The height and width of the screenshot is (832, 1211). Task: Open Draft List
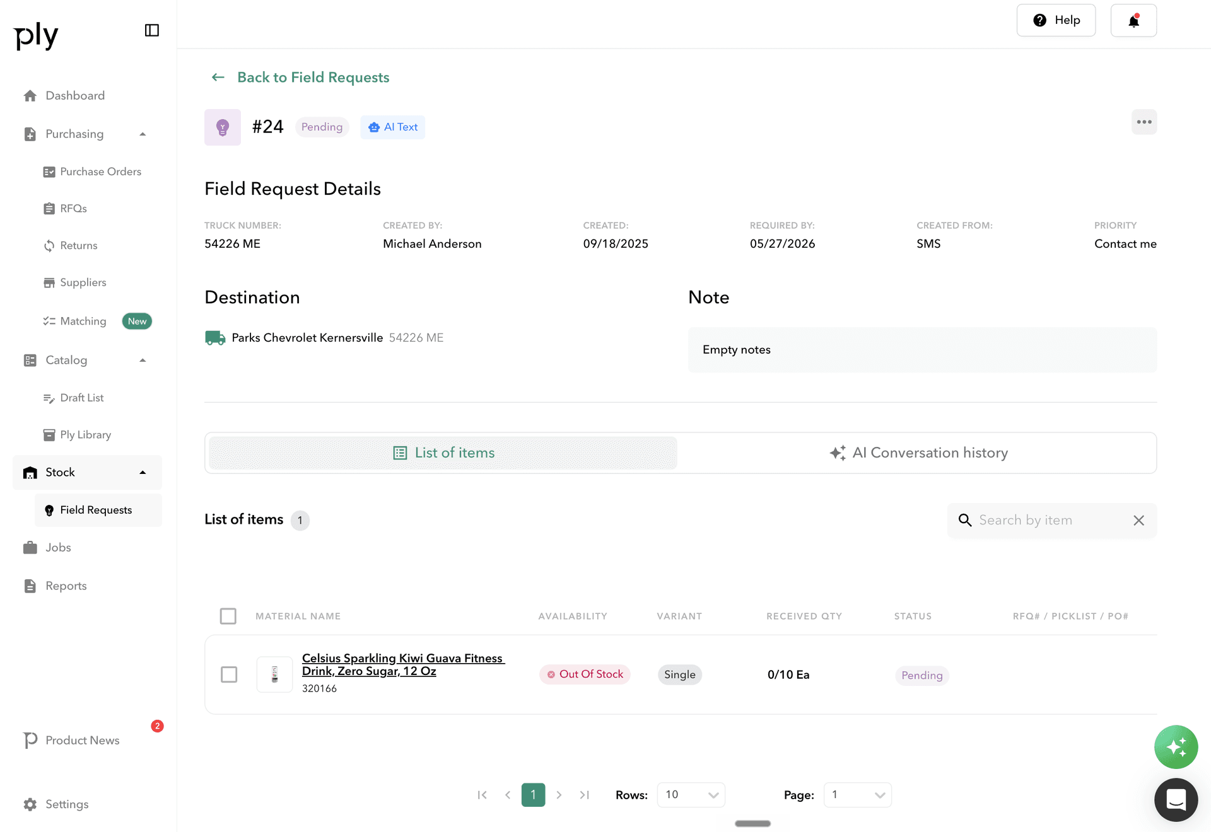[73, 398]
